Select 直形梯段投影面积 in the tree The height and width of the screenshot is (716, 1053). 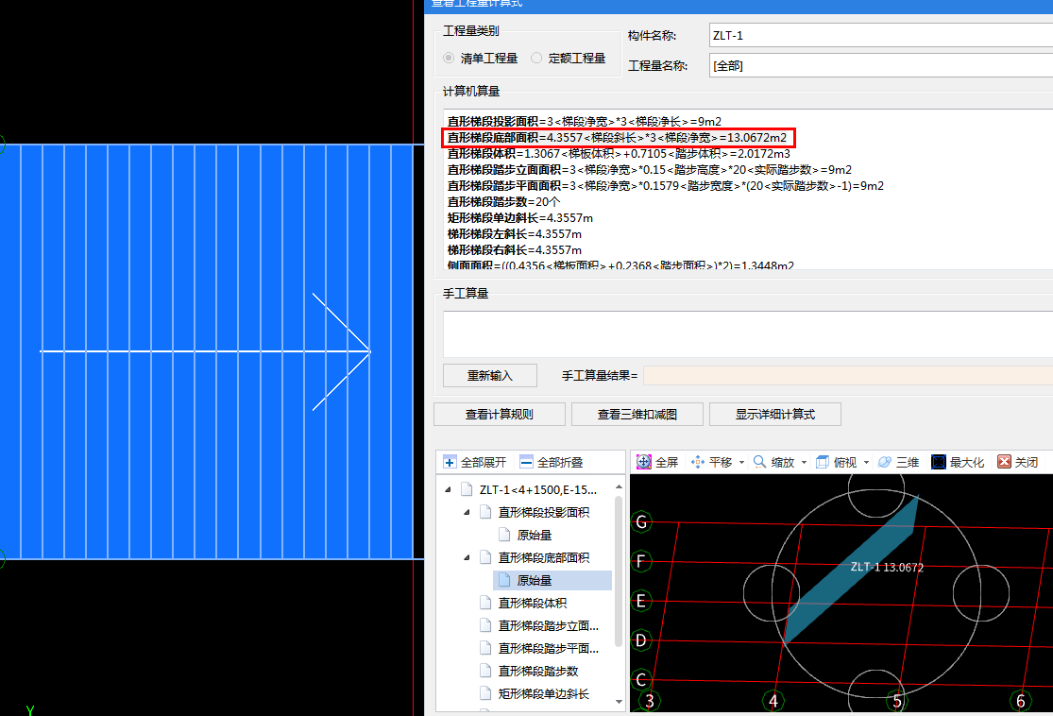pyautogui.click(x=543, y=513)
